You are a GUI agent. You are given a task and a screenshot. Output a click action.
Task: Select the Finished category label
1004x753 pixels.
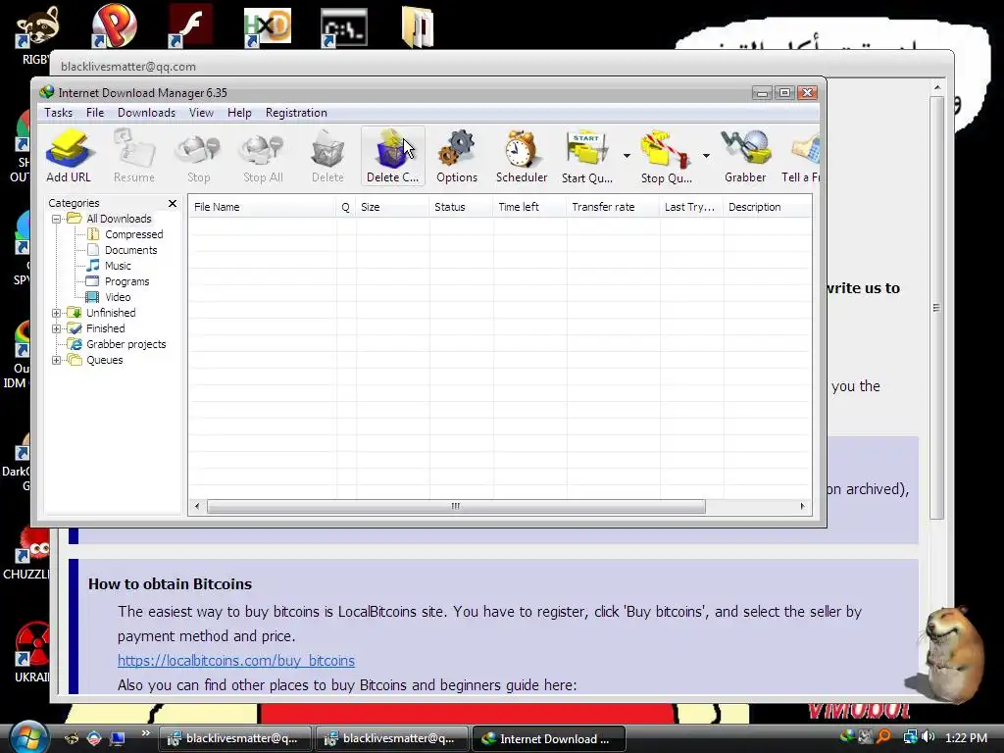tap(106, 328)
